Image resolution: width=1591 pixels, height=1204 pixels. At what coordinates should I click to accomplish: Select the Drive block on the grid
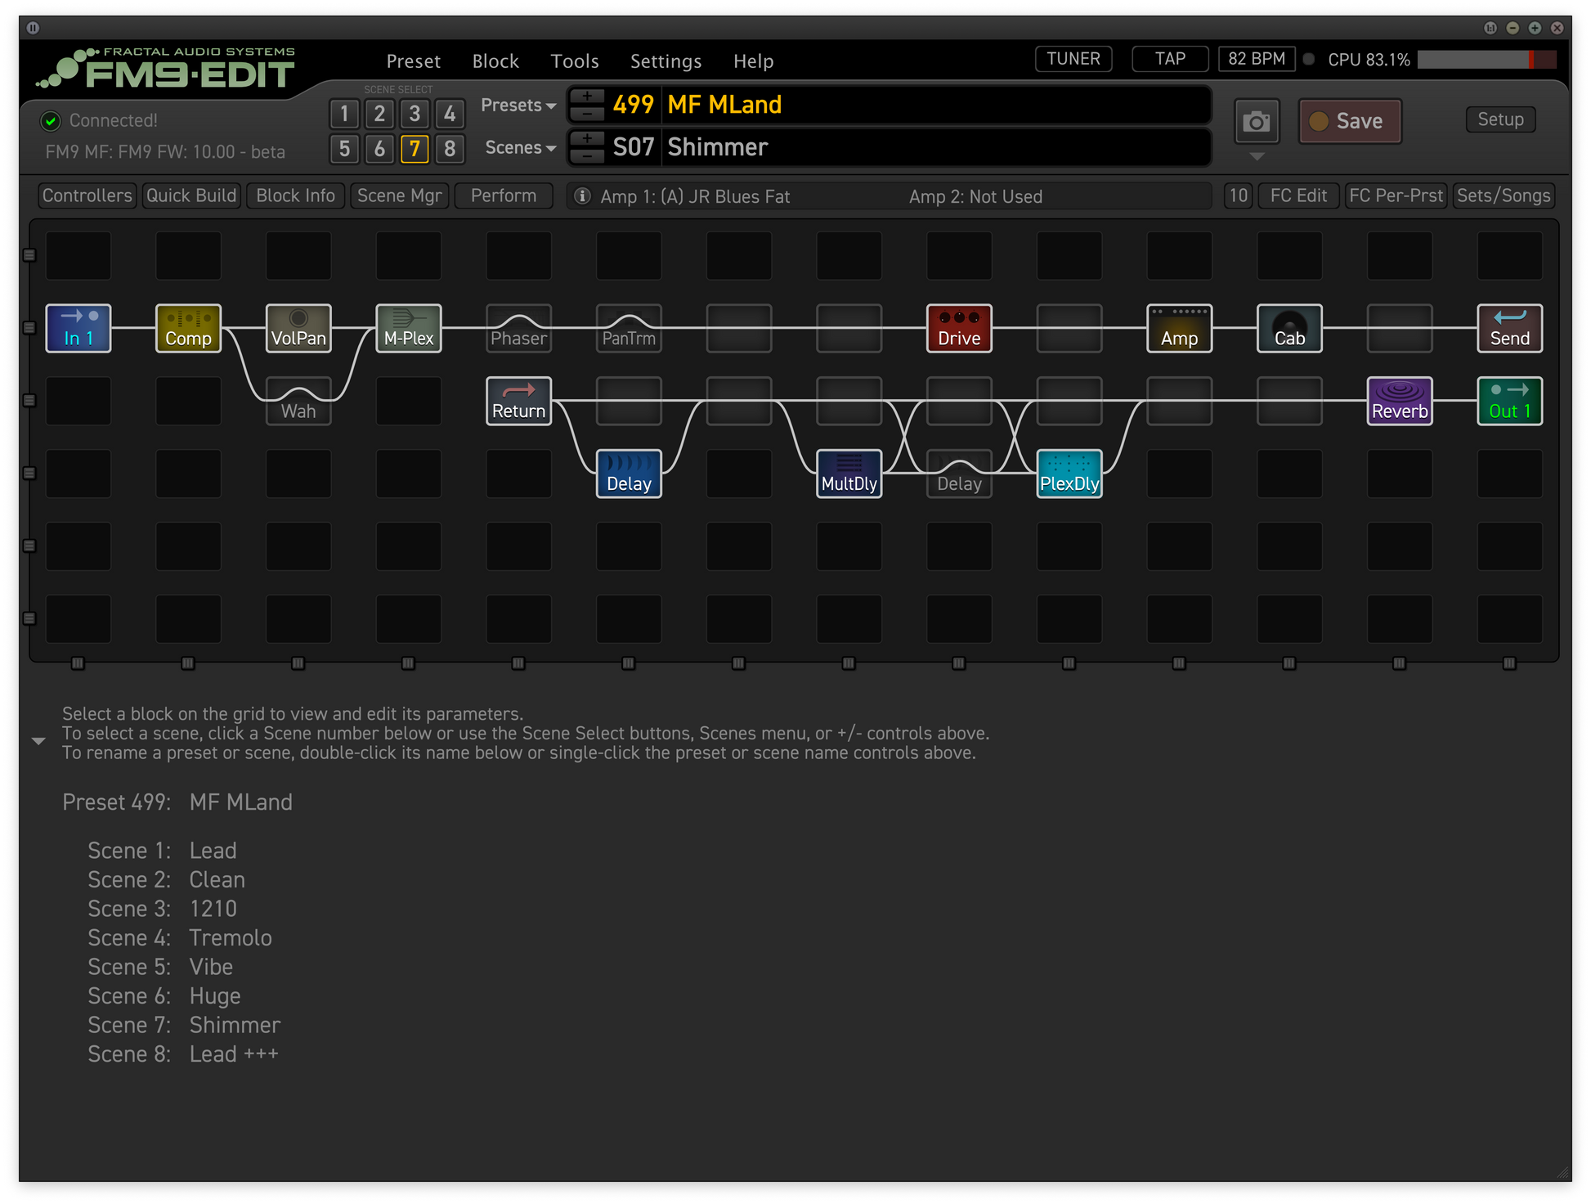tap(959, 329)
